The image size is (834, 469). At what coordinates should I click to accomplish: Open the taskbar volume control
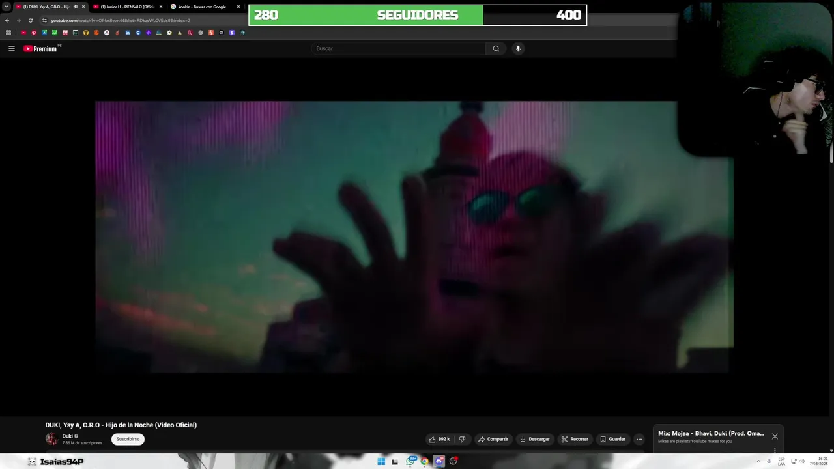pos(801,462)
